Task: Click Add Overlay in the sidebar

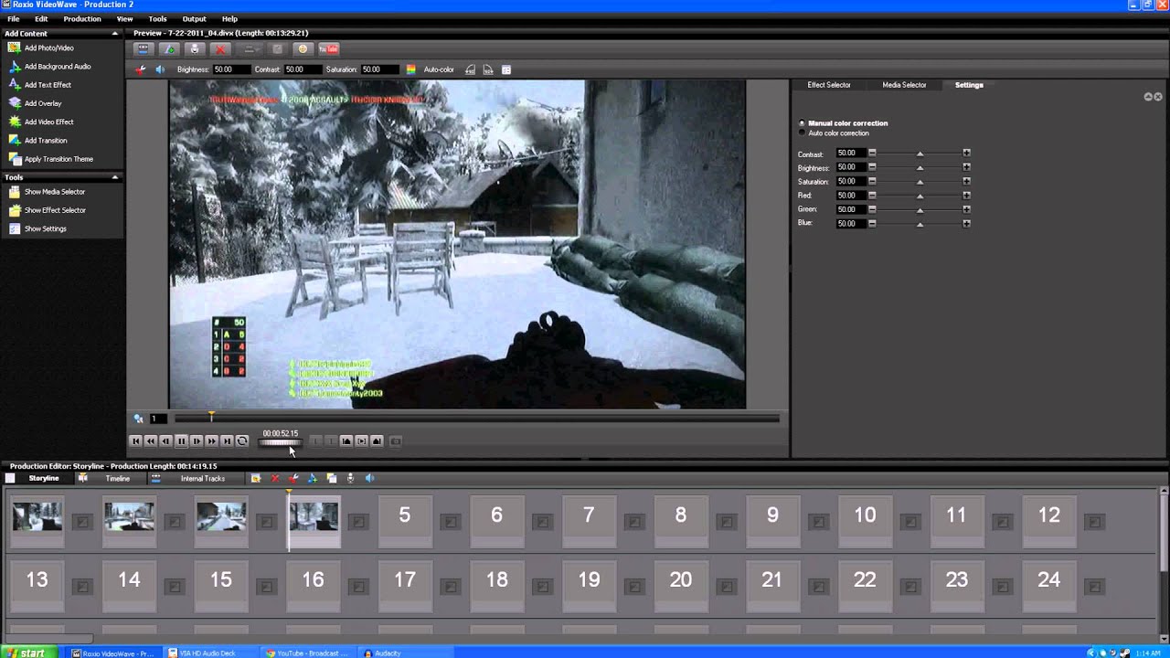Action: point(43,103)
